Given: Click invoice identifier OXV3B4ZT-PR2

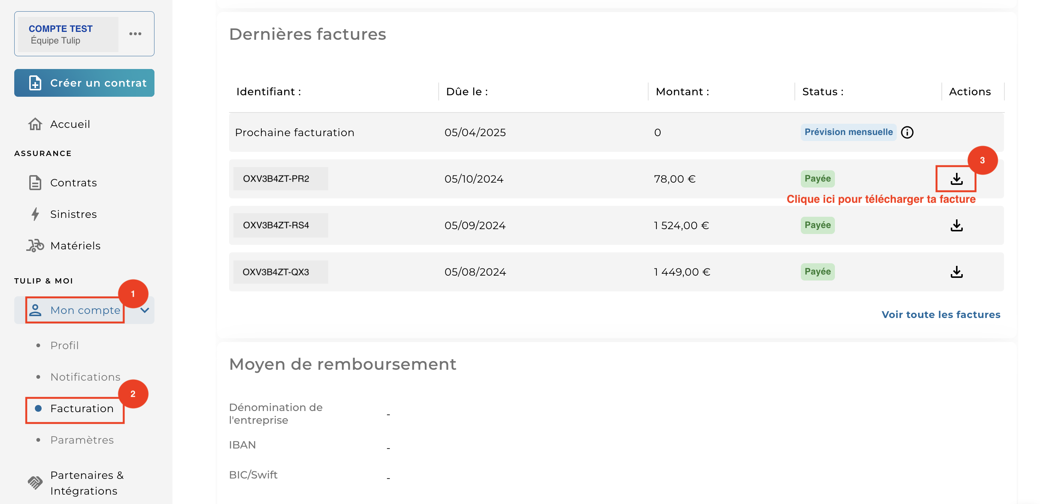Looking at the screenshot, I should point(276,179).
